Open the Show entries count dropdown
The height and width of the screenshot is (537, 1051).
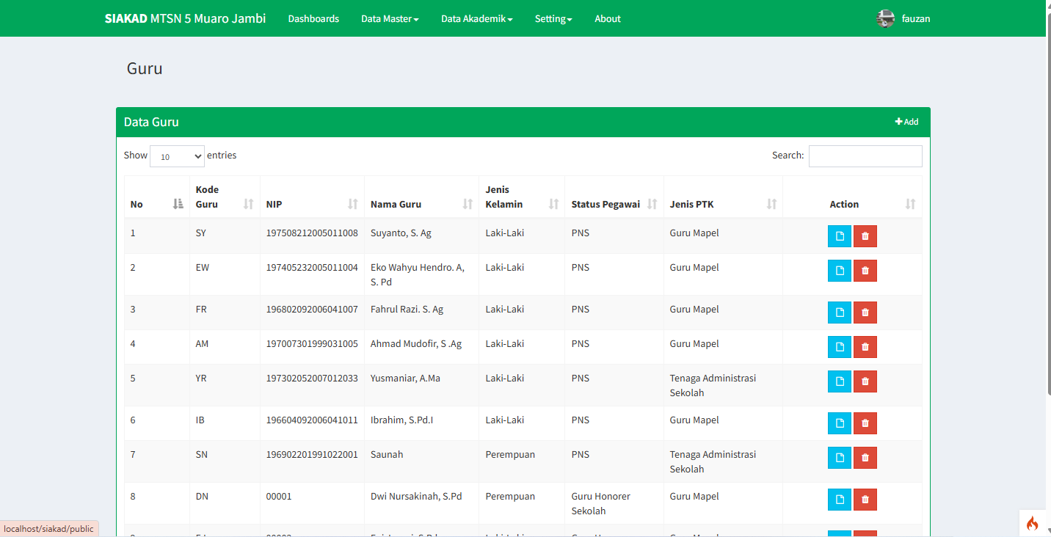click(x=177, y=156)
